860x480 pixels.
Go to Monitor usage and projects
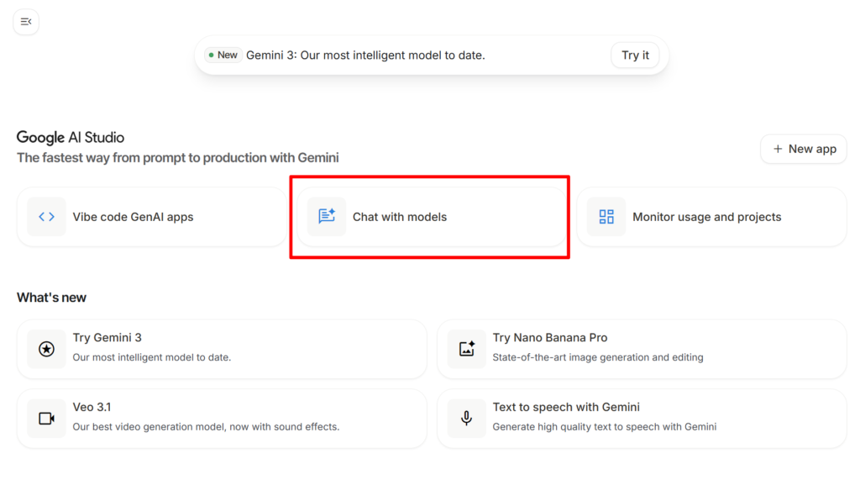tap(706, 217)
